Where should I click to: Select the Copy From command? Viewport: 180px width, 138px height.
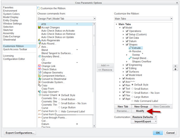(x=48, y=89)
